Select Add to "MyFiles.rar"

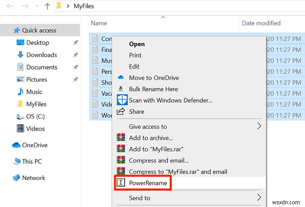pos(156,150)
